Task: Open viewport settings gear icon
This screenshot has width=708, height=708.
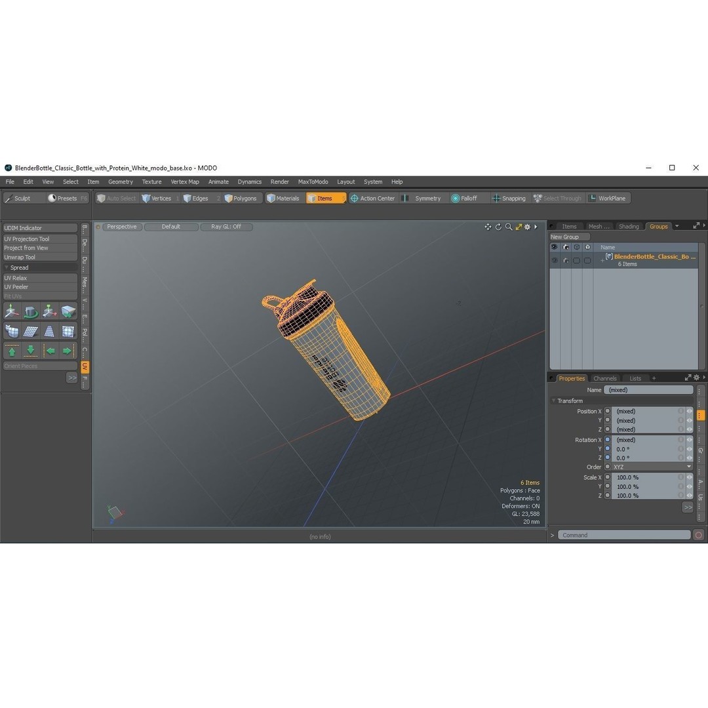Action: pyautogui.click(x=527, y=227)
